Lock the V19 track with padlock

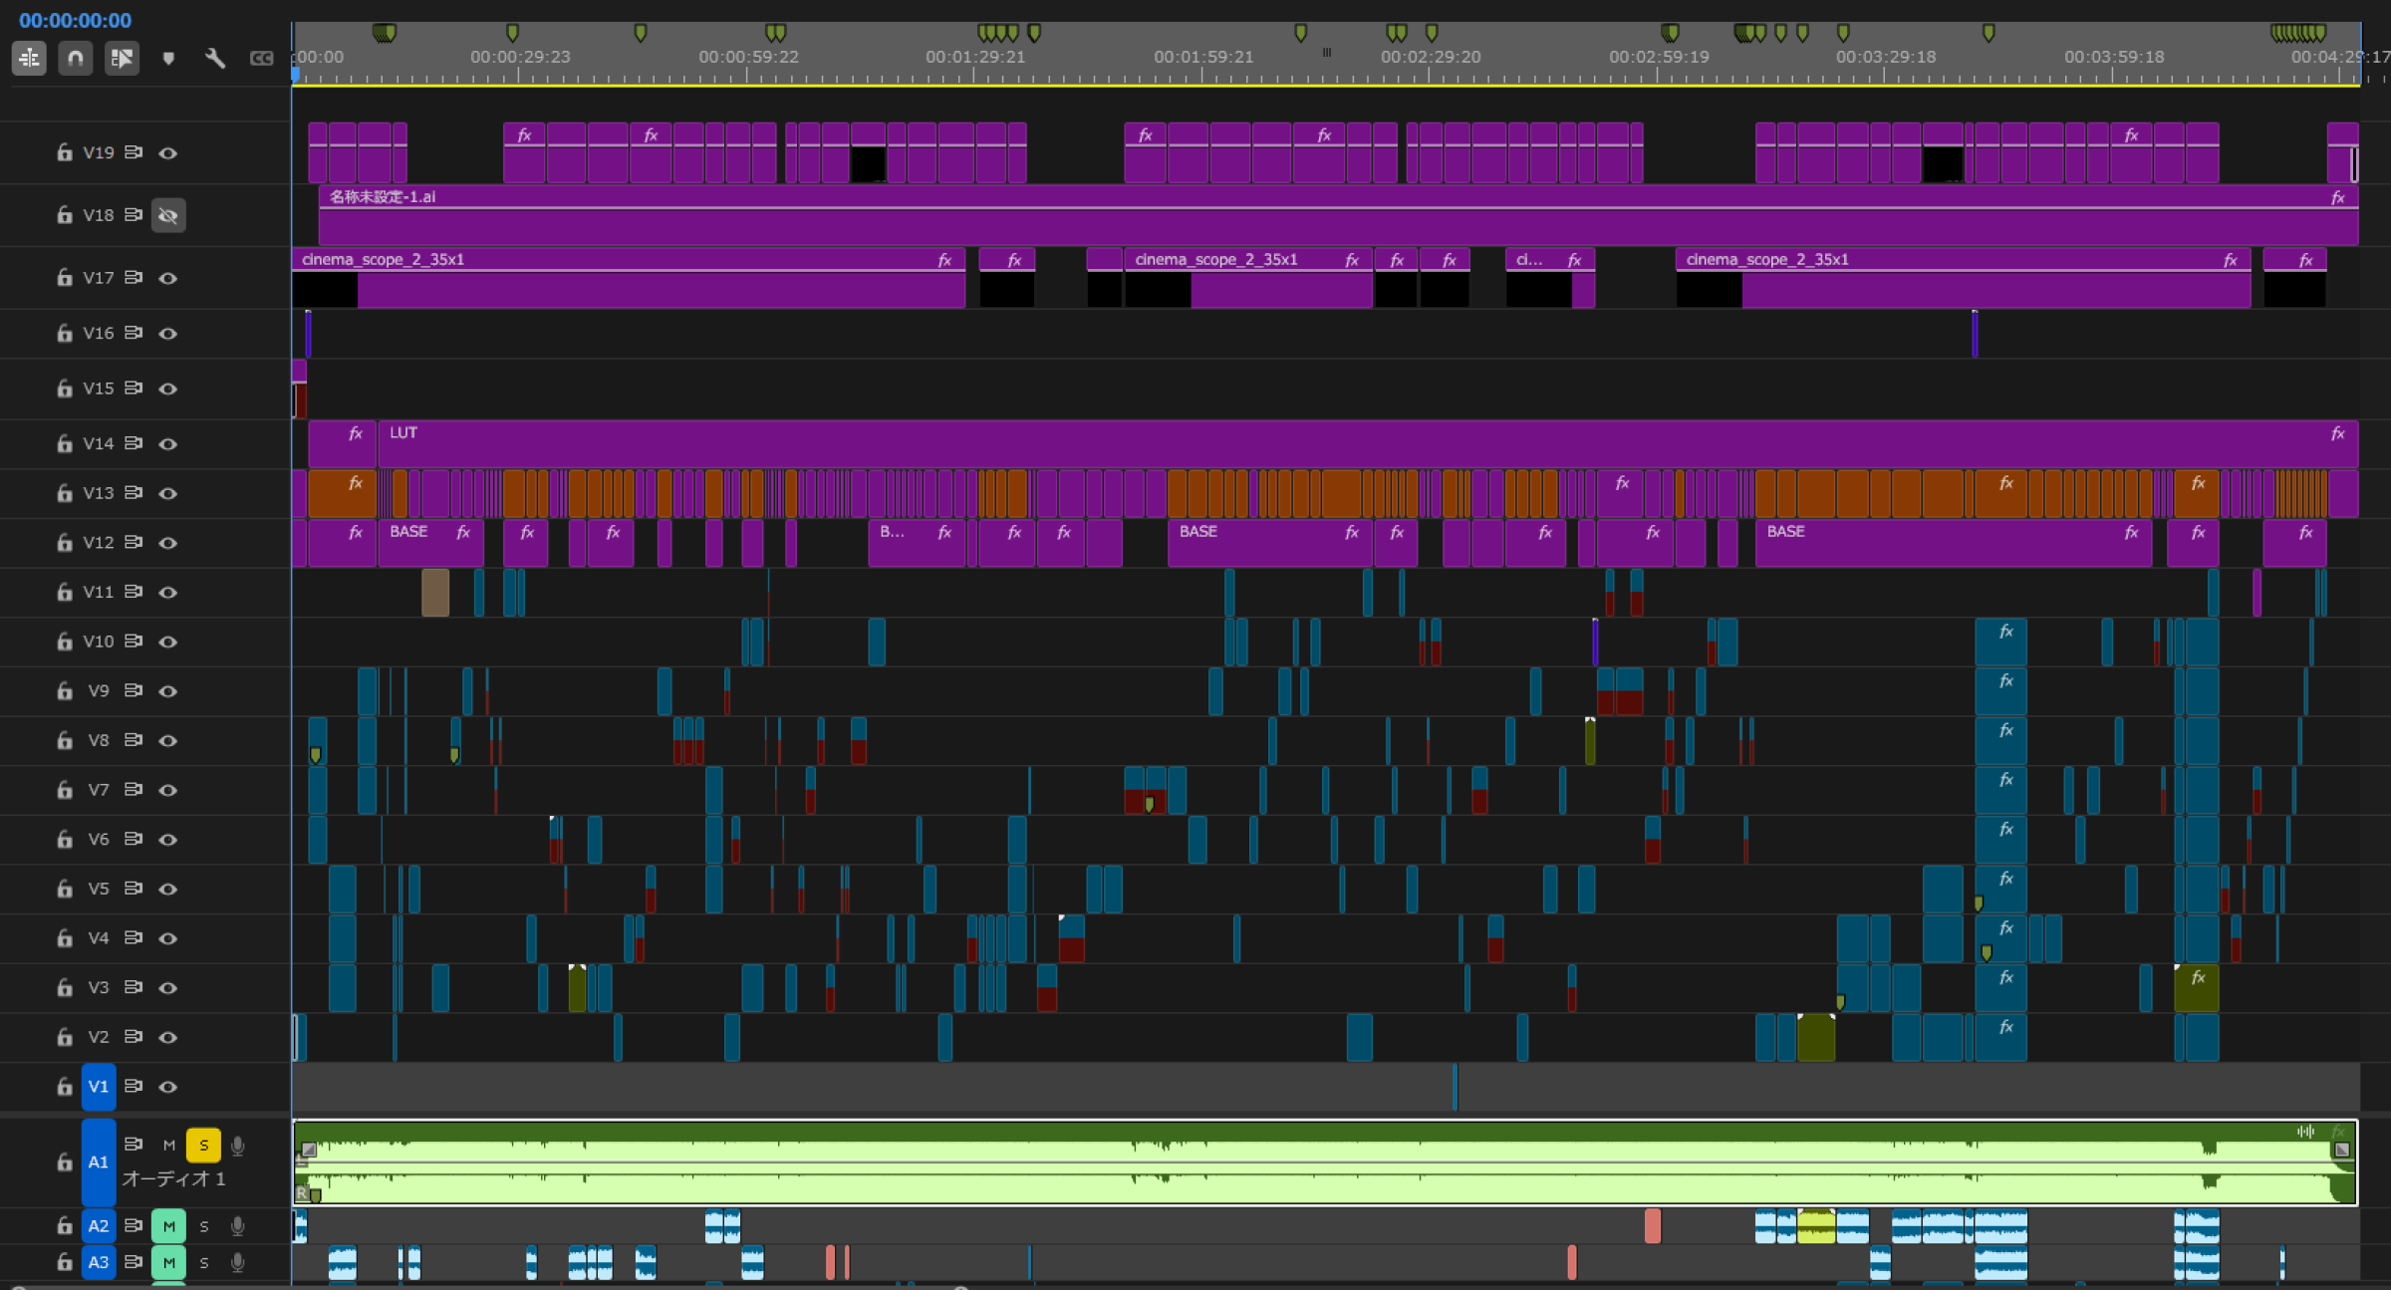pyautogui.click(x=65, y=152)
